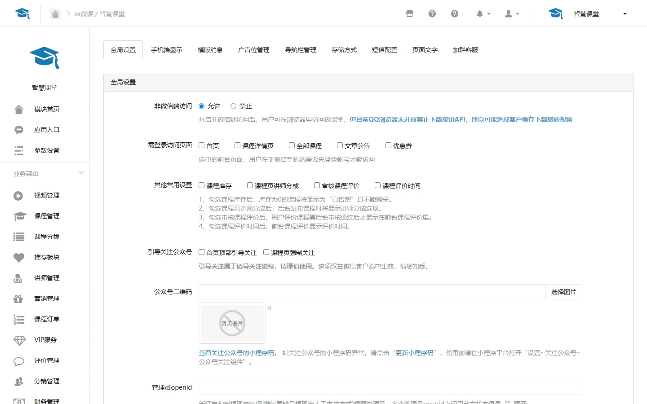
Task: Click the play icon beside 视频管理
Action: tap(18, 195)
